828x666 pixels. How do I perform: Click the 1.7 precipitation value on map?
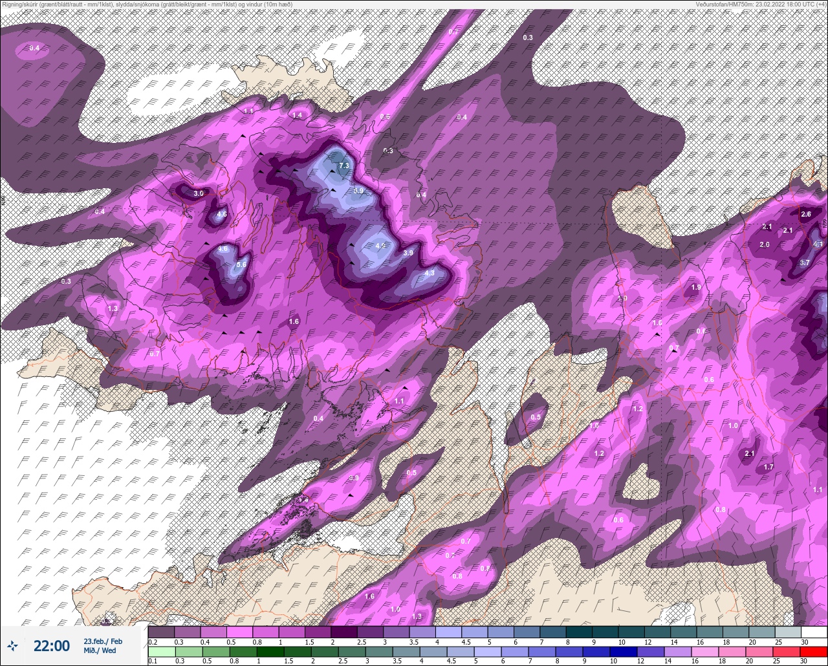(x=768, y=467)
